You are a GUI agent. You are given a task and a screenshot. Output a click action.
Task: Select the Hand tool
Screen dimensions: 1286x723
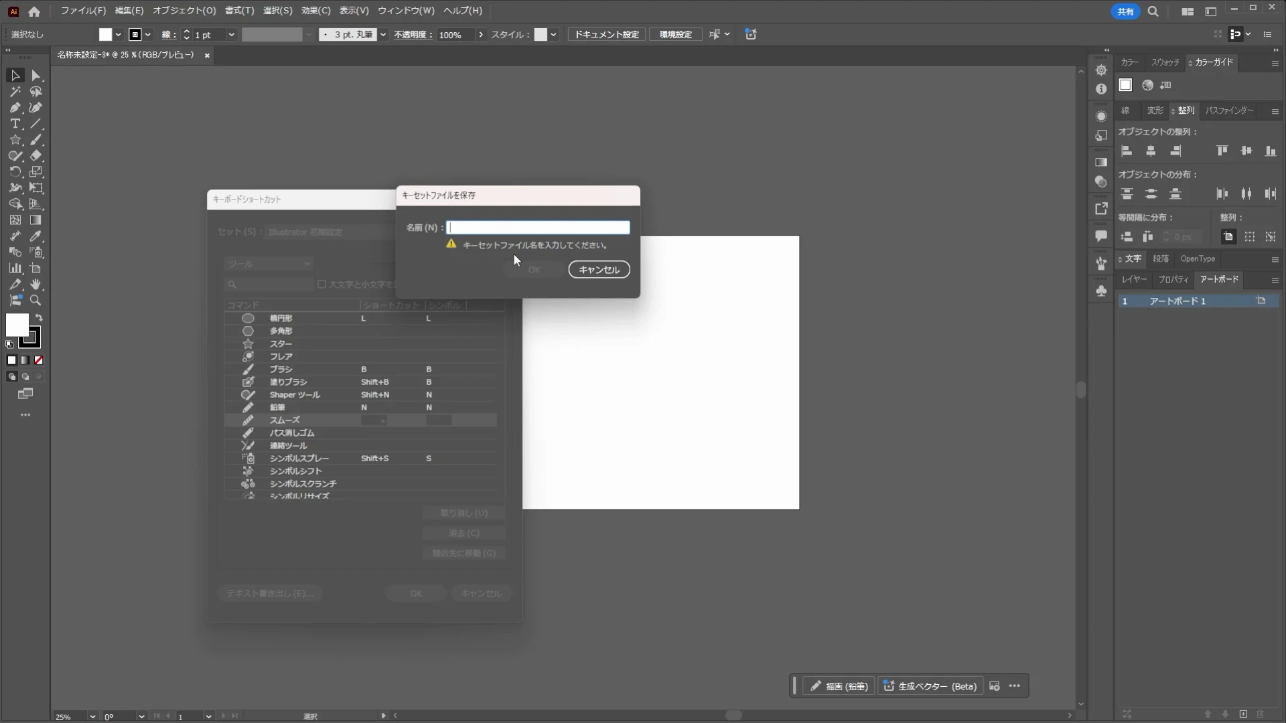click(36, 285)
